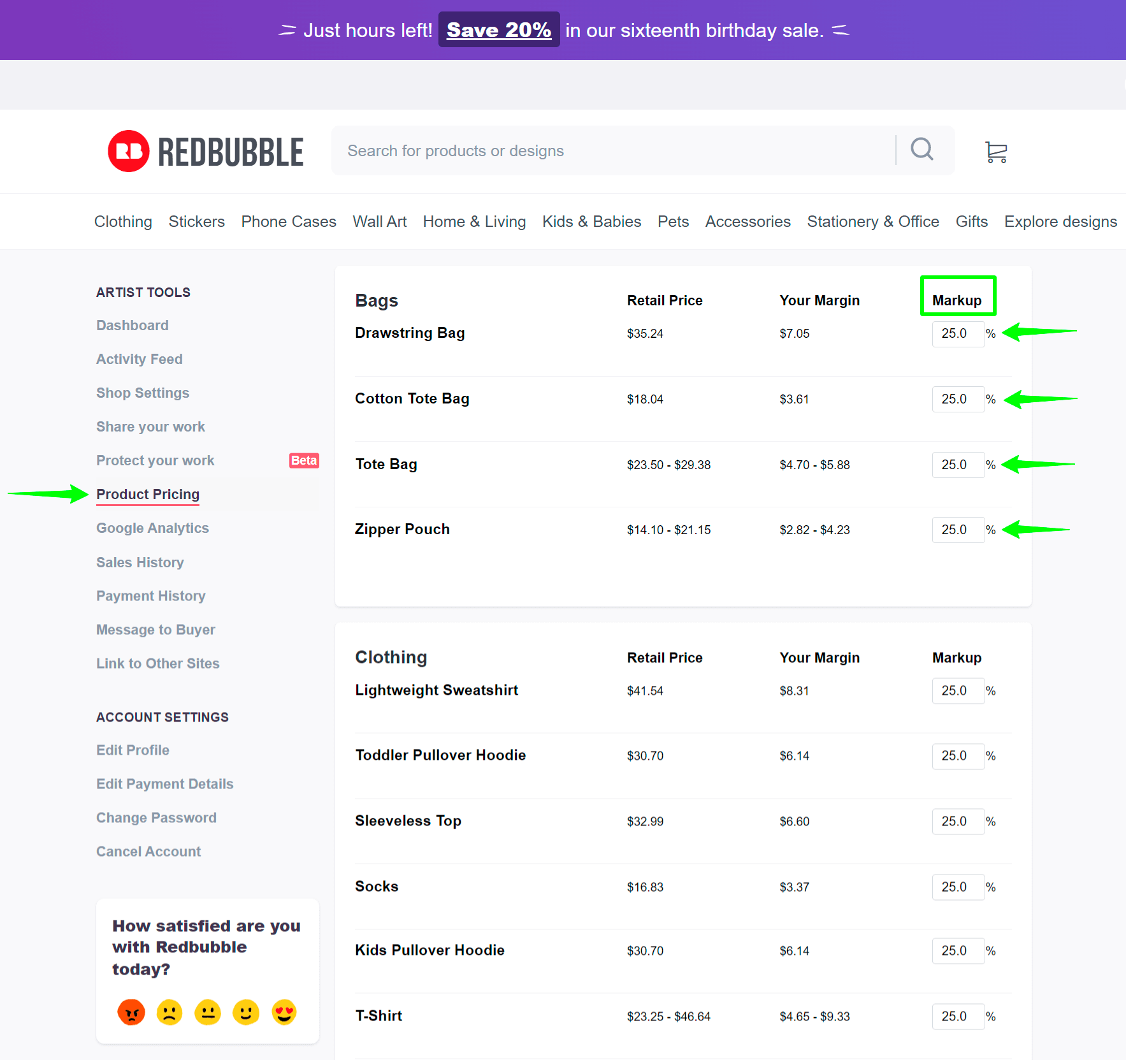Open the Accessories category
The image size is (1126, 1060).
coord(748,221)
